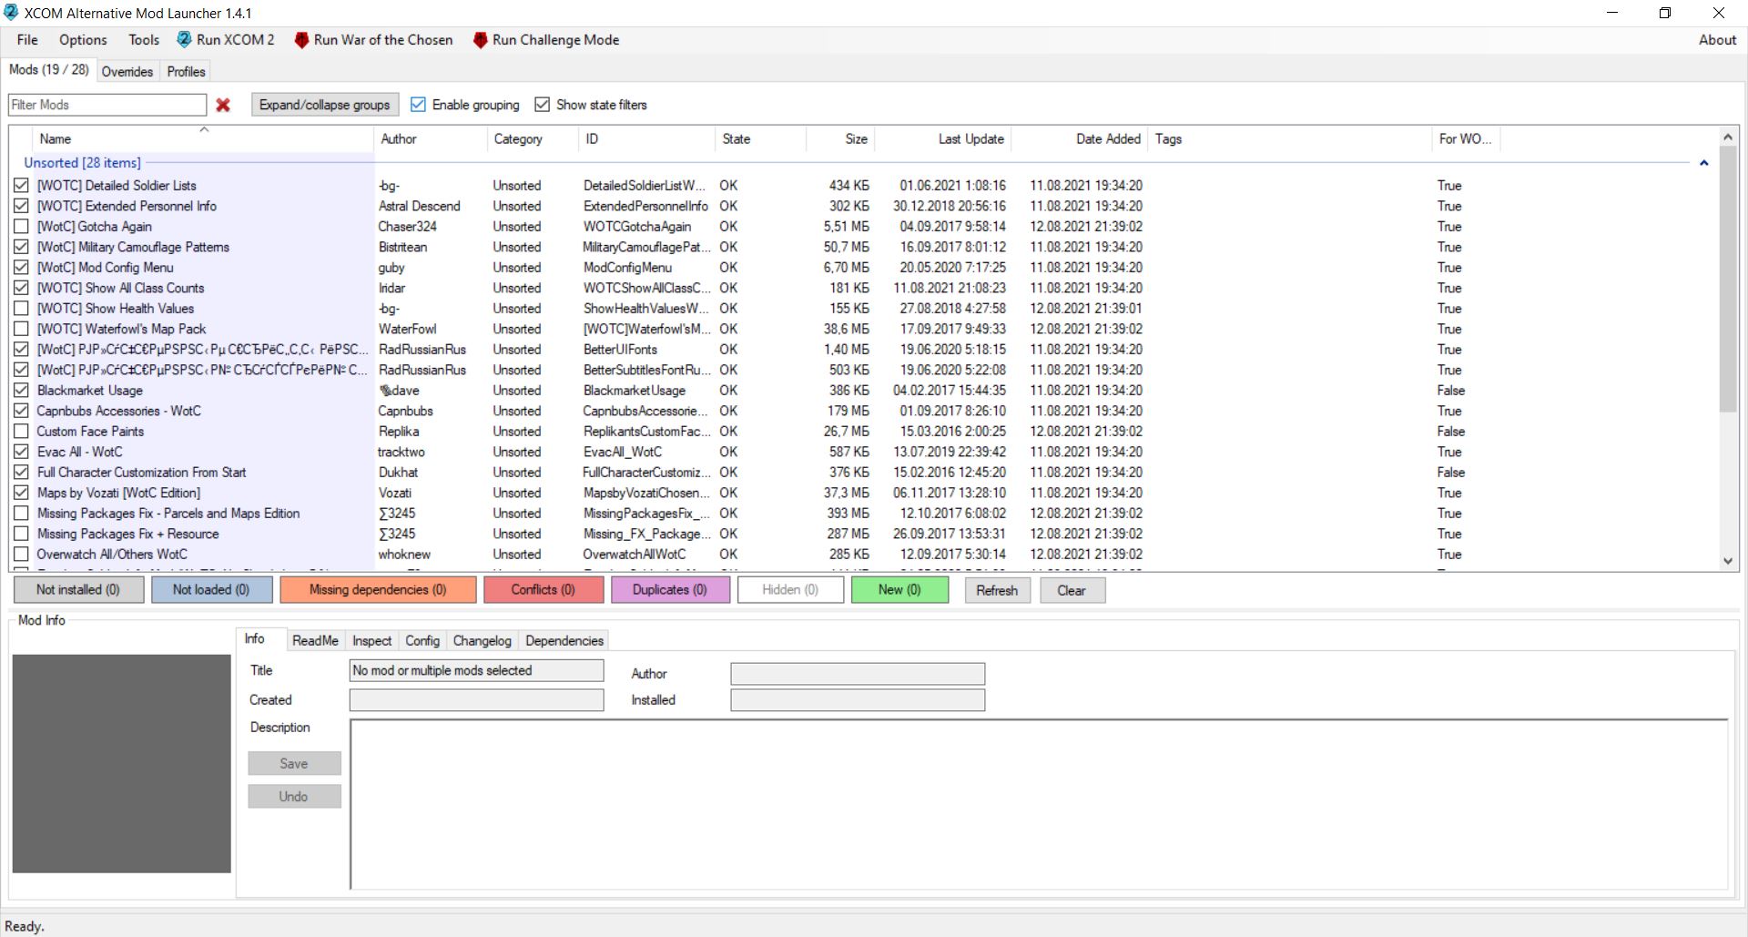
Task: Filter mods by Conflicts (0)
Action: tap(544, 590)
